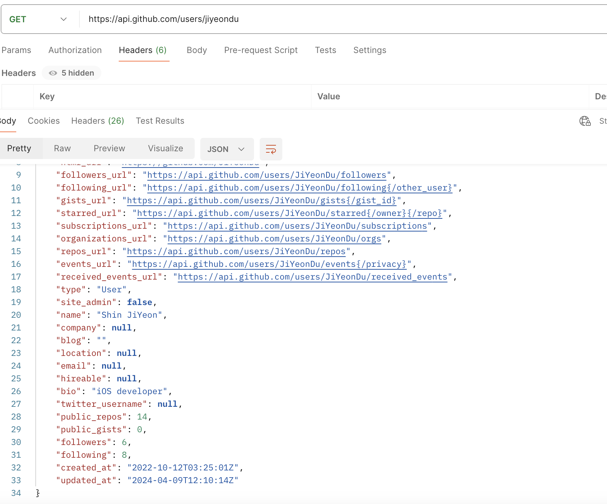This screenshot has width=607, height=504.
Task: Open the JSON format dropdown
Action: (227, 149)
